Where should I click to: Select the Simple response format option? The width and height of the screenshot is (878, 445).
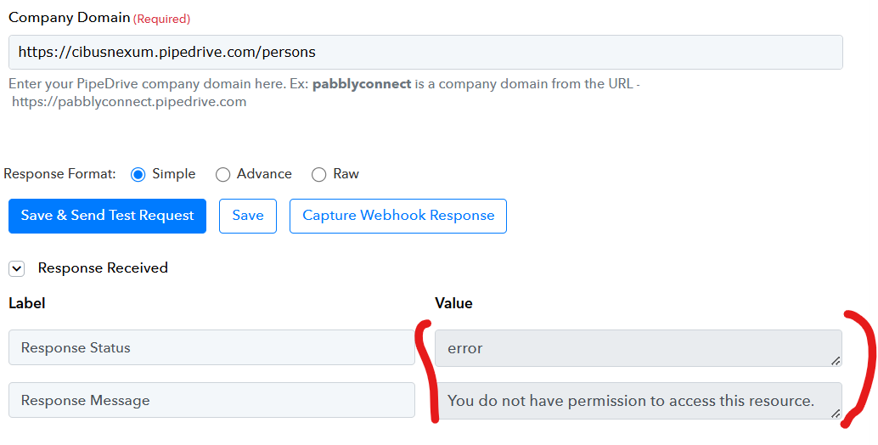coord(138,174)
